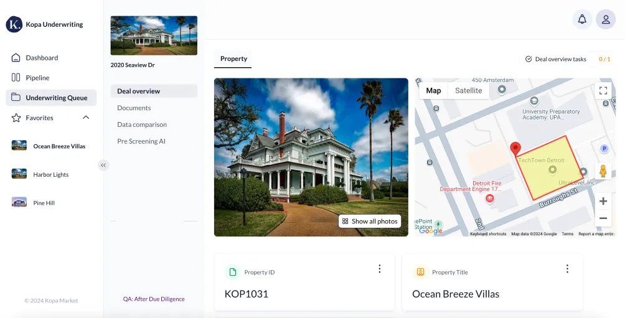Click the Pipeline columns icon
The image size is (625, 318).
click(x=16, y=77)
